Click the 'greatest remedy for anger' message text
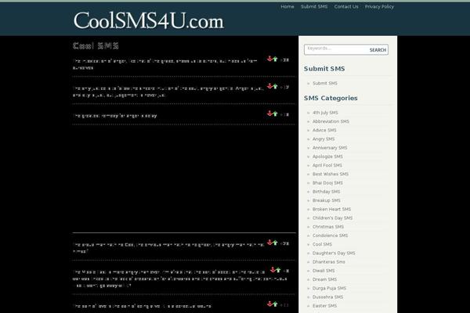The height and width of the screenshot is (313, 470). (x=115, y=116)
